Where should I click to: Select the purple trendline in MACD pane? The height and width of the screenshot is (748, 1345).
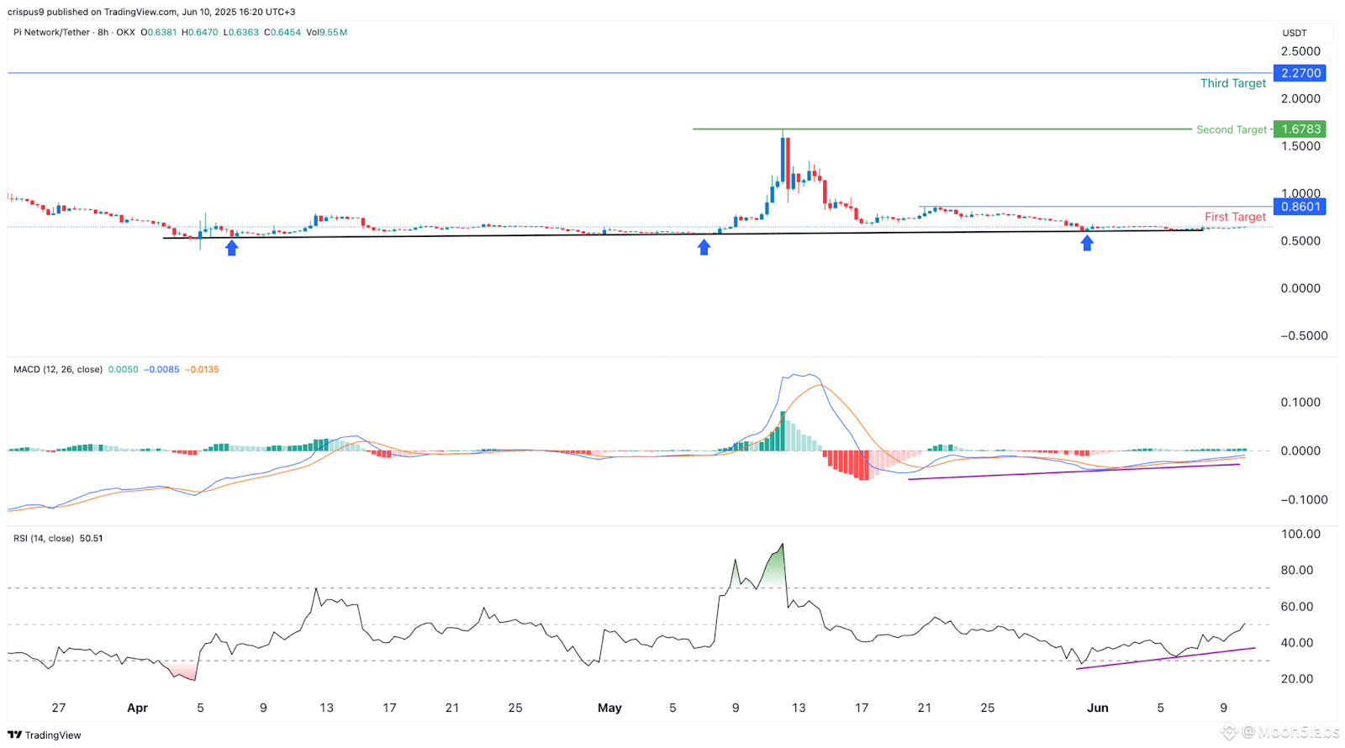(x=1073, y=471)
